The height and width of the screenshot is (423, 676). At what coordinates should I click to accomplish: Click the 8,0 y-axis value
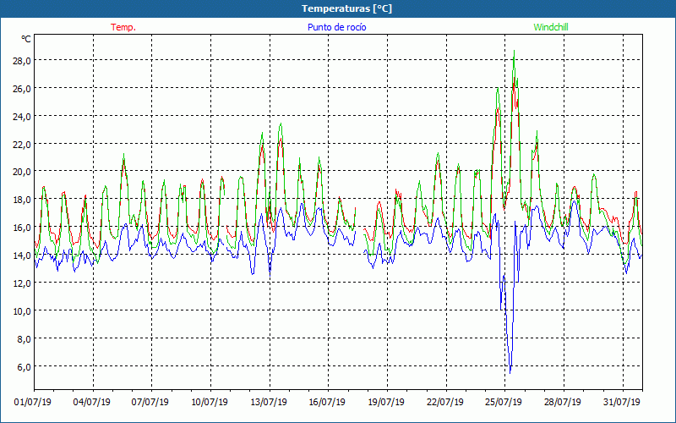(x=25, y=339)
